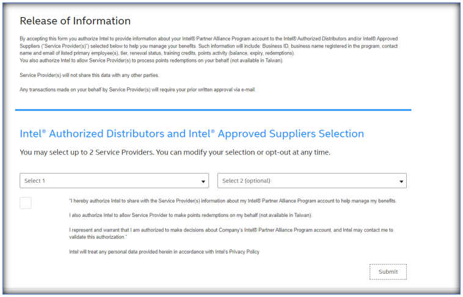Open the Select 2 (optional) dropdown
Screen dimensions: 463x297
tap(312, 181)
